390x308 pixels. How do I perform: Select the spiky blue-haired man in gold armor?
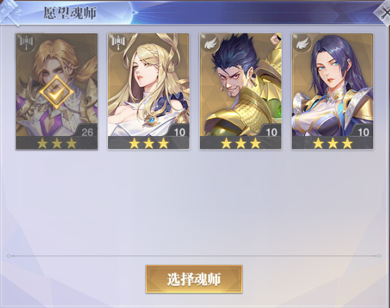pyautogui.click(x=240, y=91)
